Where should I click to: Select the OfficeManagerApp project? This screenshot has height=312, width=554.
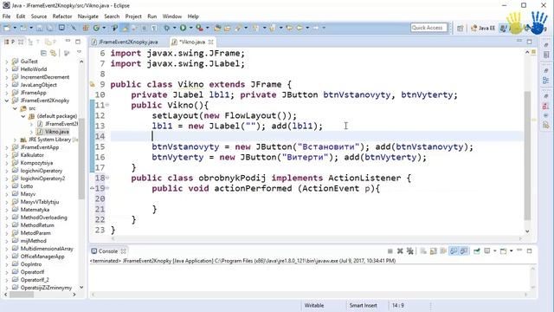42,257
